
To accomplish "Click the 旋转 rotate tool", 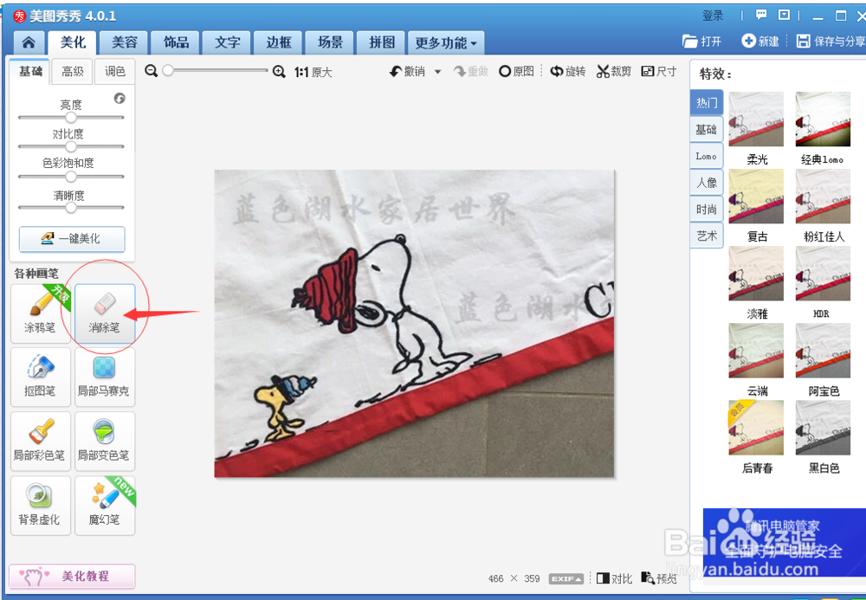I will [568, 71].
